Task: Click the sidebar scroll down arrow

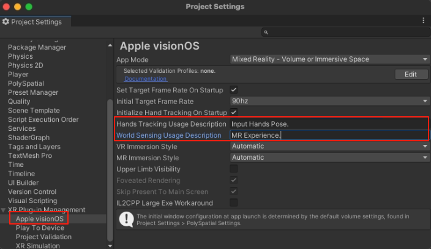Action: 110,246
